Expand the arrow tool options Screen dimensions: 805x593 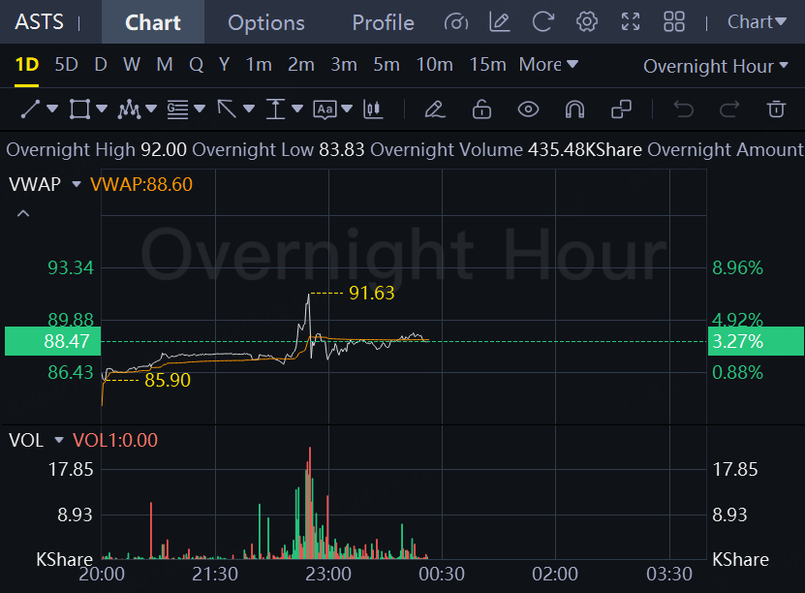249,109
